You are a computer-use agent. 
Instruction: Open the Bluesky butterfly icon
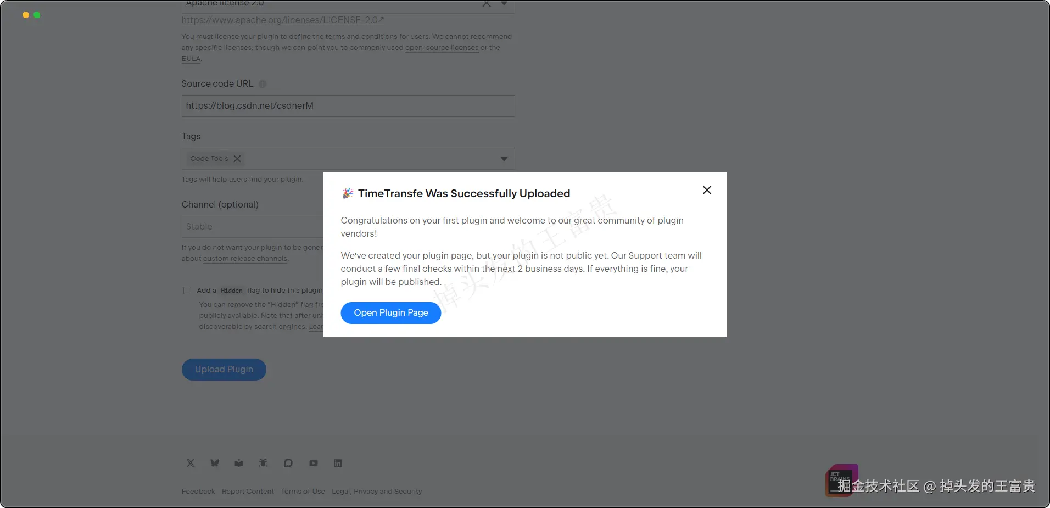click(x=215, y=463)
